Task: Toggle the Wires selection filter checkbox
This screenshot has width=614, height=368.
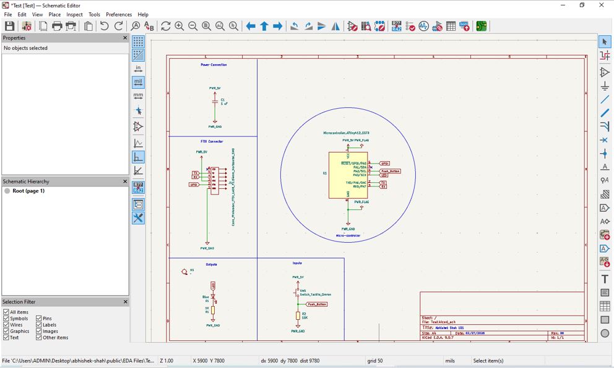Action: click(6, 325)
